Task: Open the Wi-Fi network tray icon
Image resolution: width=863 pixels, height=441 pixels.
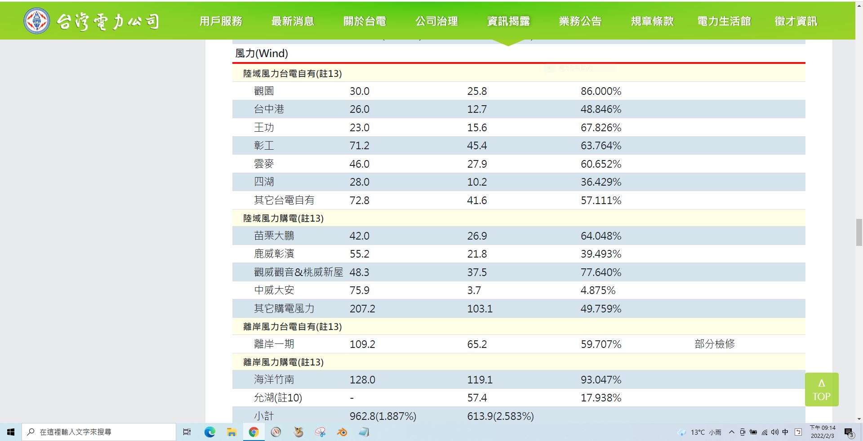Action: coord(765,432)
